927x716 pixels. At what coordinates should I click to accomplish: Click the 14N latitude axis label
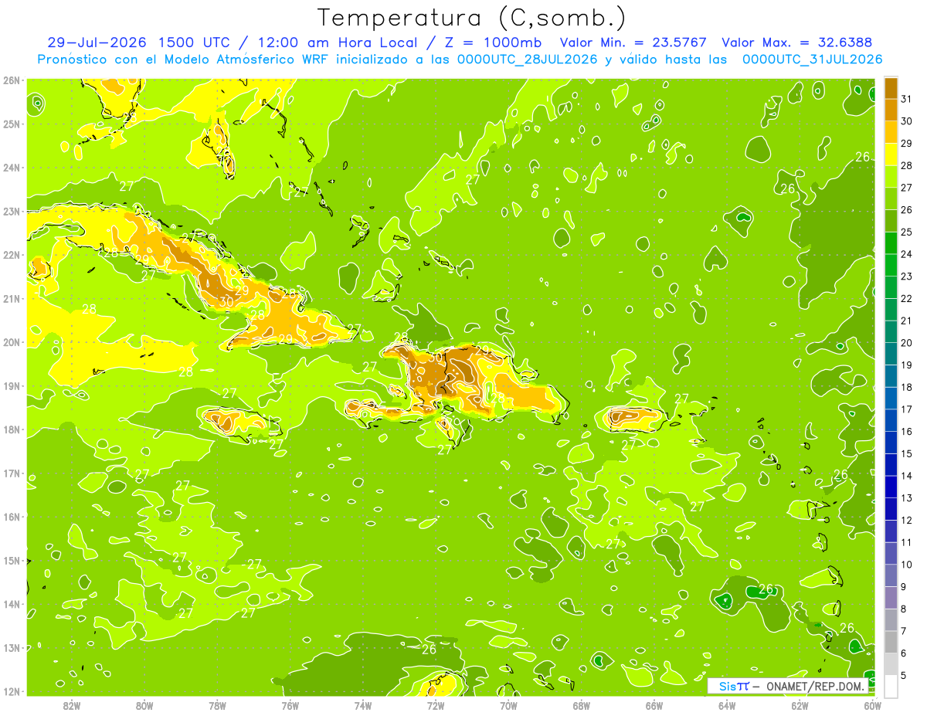pyautogui.click(x=12, y=604)
